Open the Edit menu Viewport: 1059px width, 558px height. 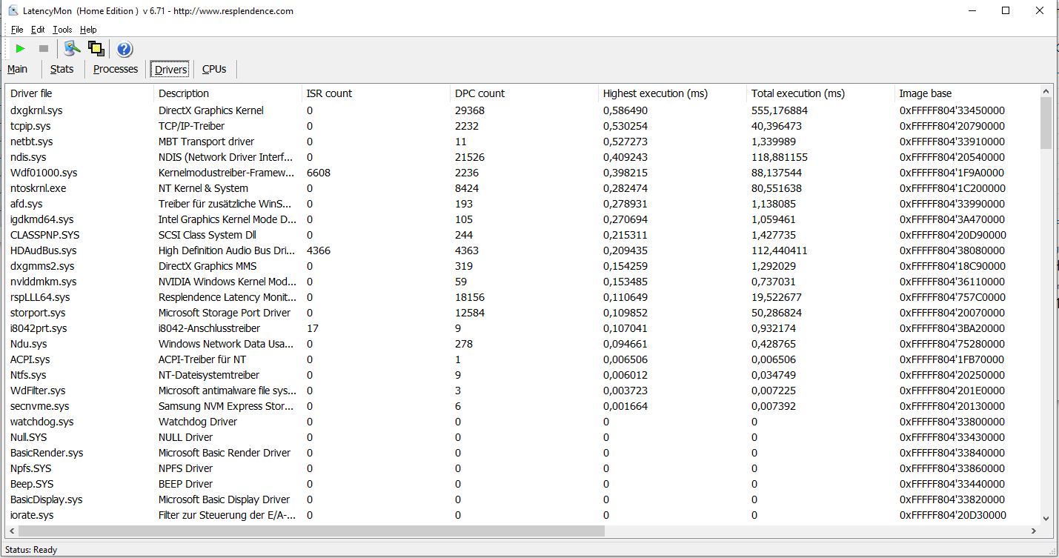click(38, 30)
